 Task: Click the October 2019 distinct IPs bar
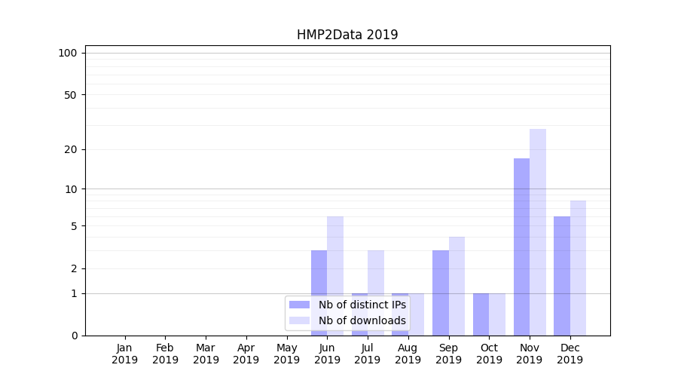point(481,314)
